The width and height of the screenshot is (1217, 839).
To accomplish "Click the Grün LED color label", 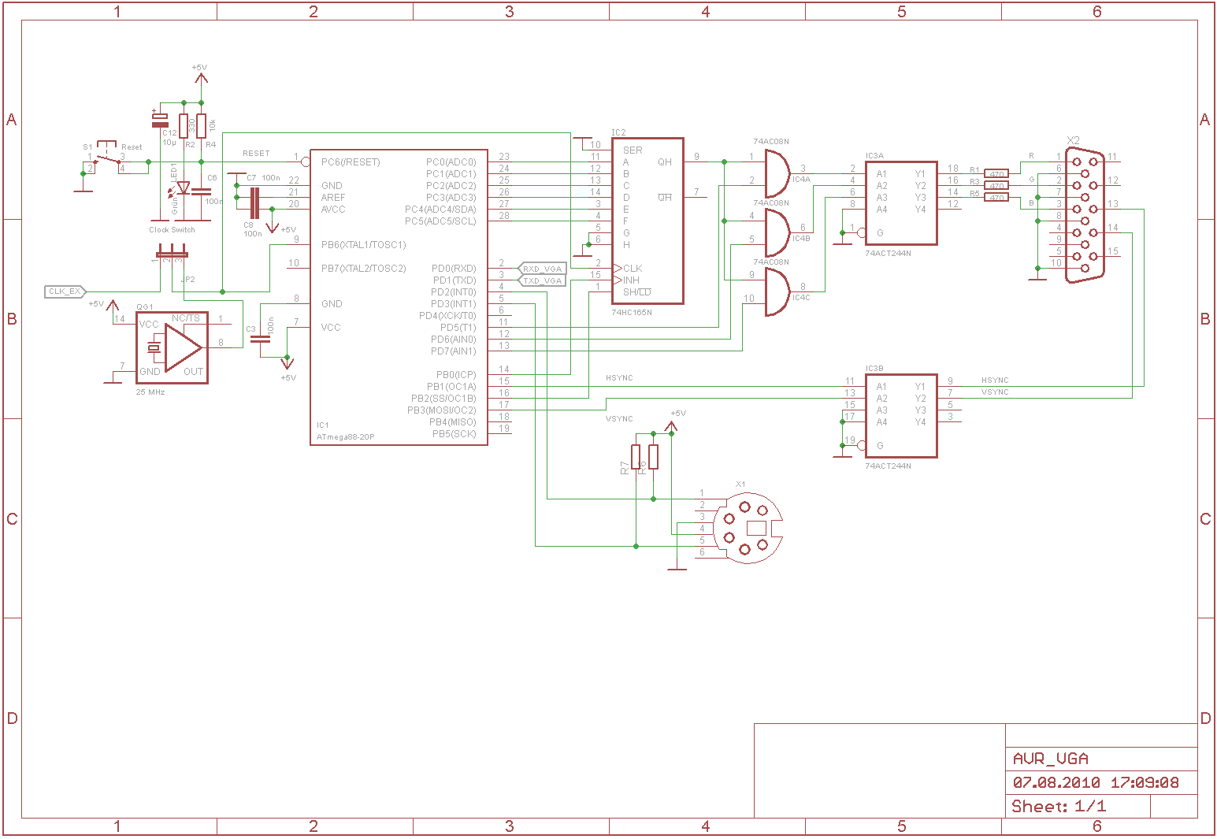I will pyautogui.click(x=175, y=206).
